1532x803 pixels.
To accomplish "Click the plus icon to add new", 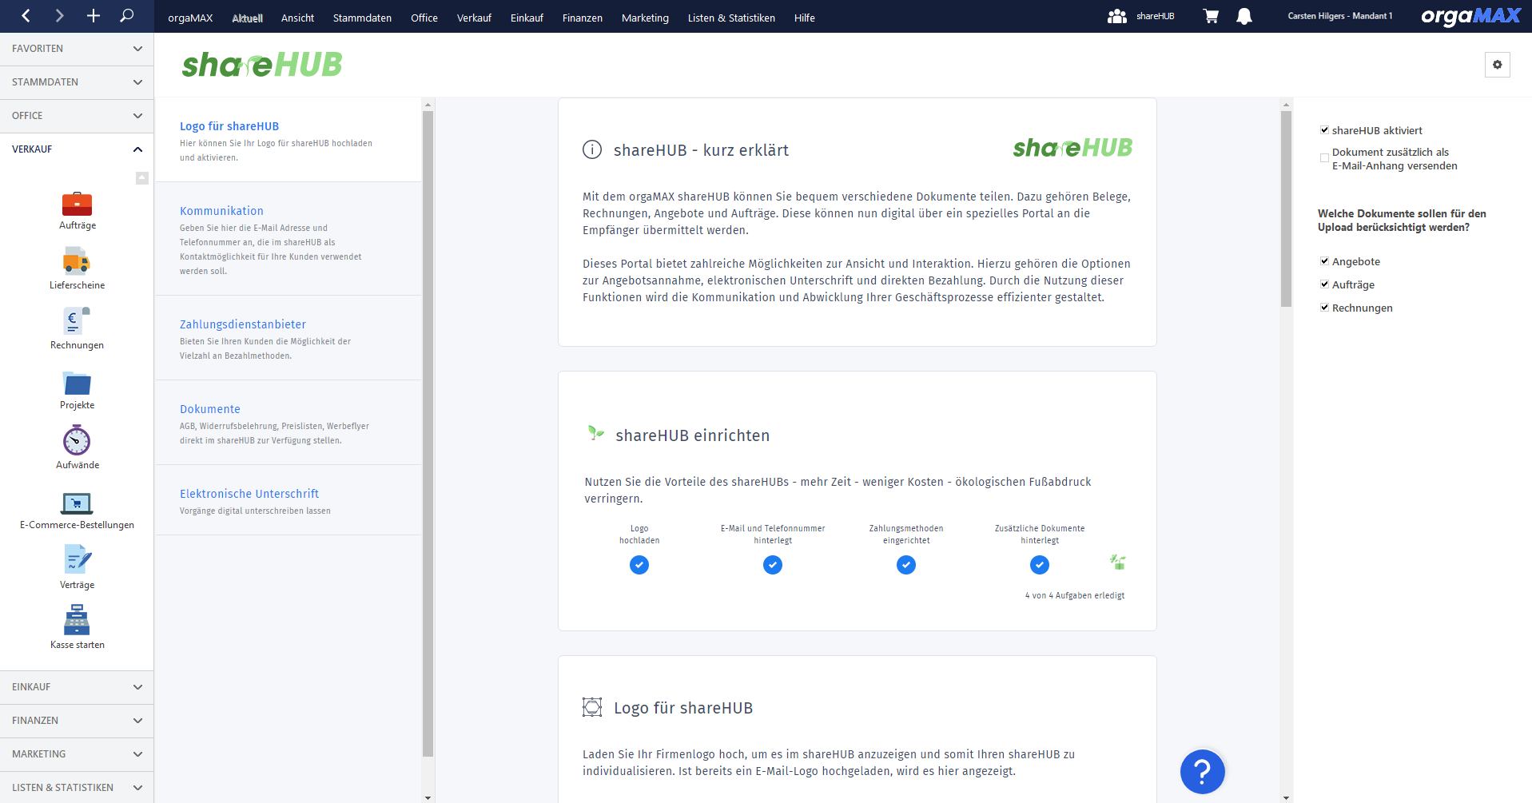I will (94, 16).
